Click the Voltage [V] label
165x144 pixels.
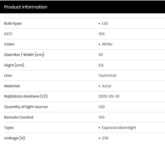click(15, 138)
